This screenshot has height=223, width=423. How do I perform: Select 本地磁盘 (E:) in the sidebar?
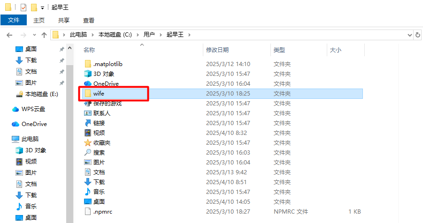pos(41,94)
